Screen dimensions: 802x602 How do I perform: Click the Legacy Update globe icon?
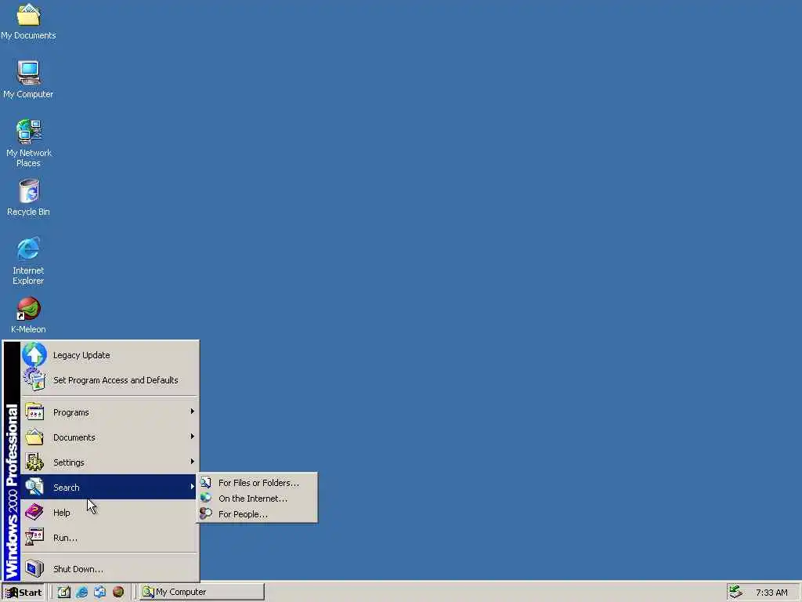34,355
